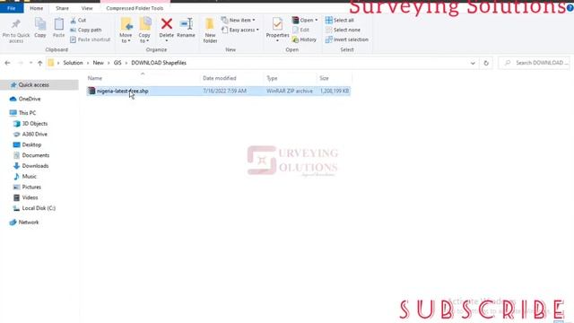Sort files by Date modified column
Viewport: 574px width, 323px height.
point(219,78)
